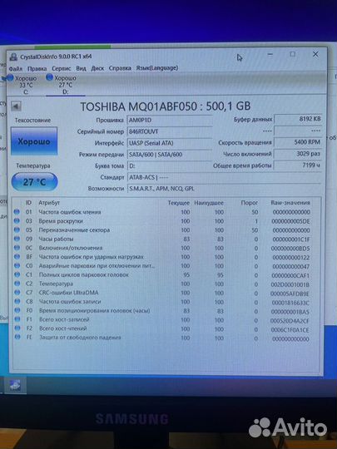Click the status dot for attribute 01

[17, 212]
